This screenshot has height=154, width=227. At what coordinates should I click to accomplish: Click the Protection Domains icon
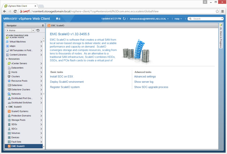coord(9,116)
